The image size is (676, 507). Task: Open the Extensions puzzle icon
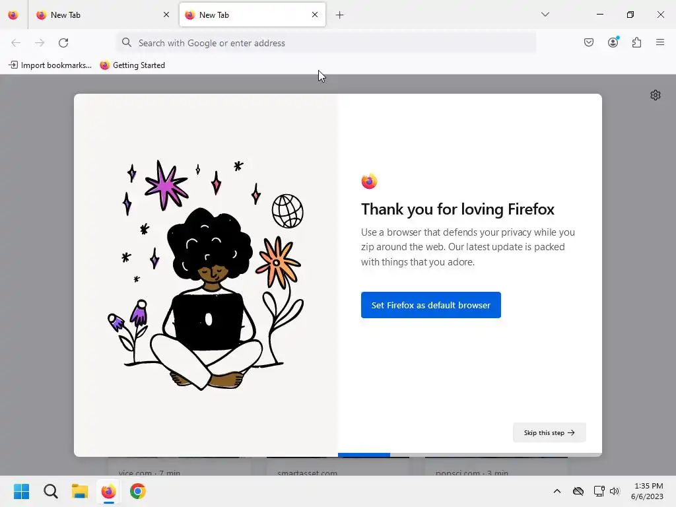pos(636,42)
